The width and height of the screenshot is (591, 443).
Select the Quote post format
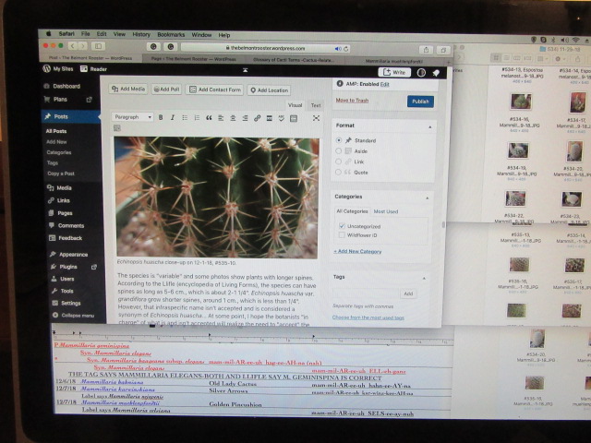339,172
